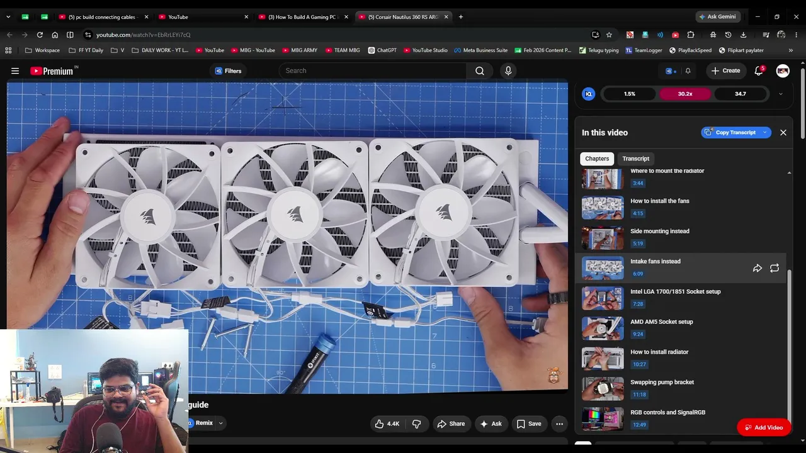This screenshot has width=806, height=453.
Task: Focus the browser address bar URL
Action: [x=143, y=35]
